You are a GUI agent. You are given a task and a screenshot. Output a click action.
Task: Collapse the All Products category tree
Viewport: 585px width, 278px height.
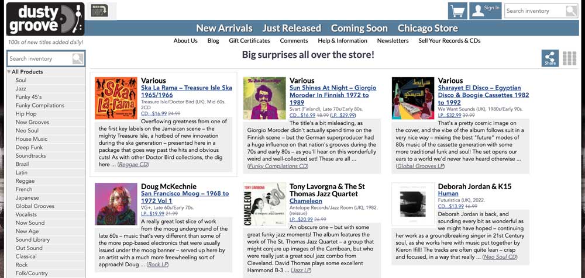point(9,72)
